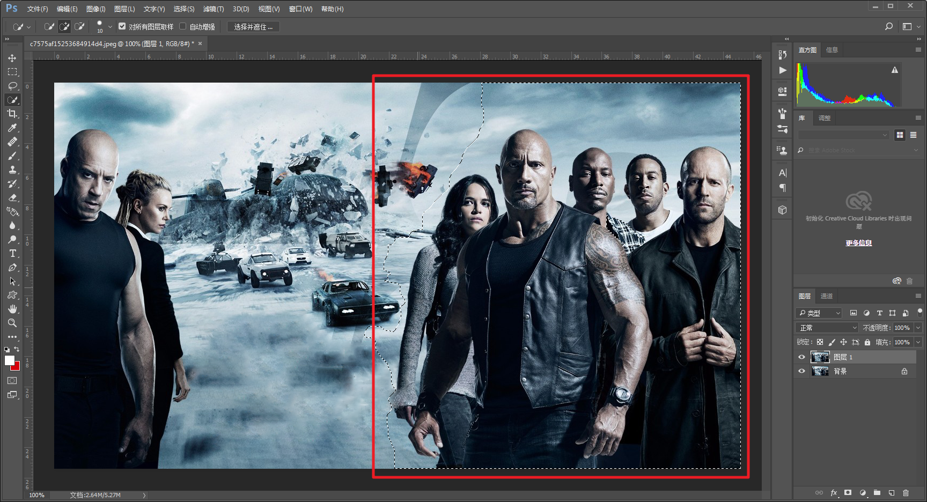Add a layer style with fx
Viewport: 927px width, 502px height.
pos(834,492)
